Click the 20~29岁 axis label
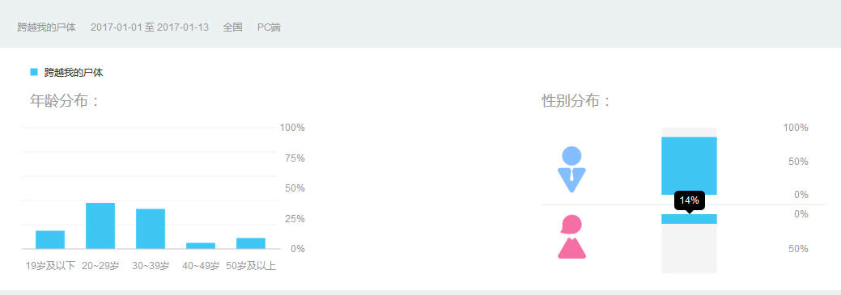 click(x=100, y=266)
